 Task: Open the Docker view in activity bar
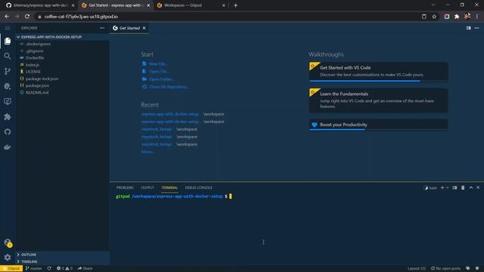[8, 147]
